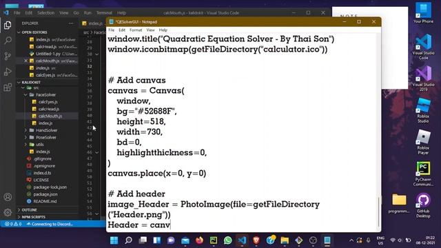
Task: Open the Search view in VS Code activity bar
Action: point(8,41)
